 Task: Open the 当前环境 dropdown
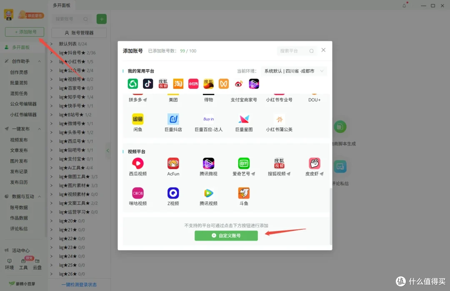point(294,71)
